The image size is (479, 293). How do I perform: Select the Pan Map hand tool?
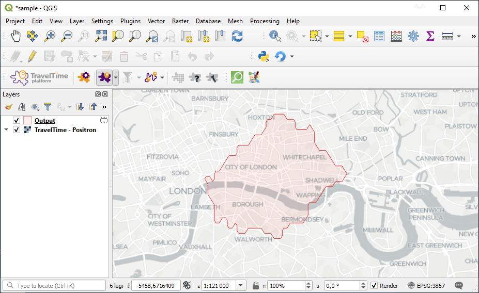pyautogui.click(x=16, y=36)
